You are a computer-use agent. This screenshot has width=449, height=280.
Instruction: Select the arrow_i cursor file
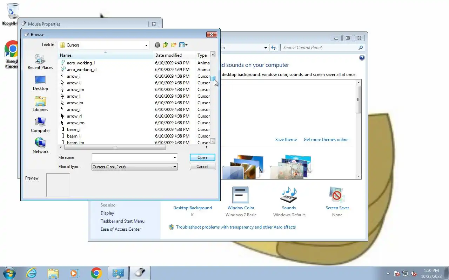(74, 76)
